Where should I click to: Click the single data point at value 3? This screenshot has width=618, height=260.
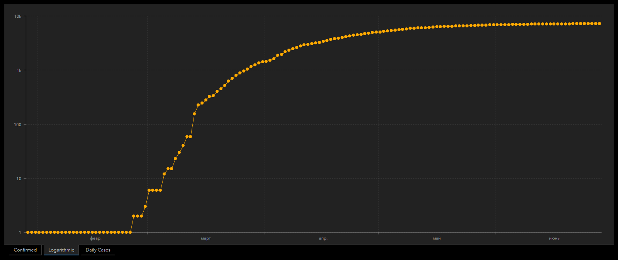[145, 206]
